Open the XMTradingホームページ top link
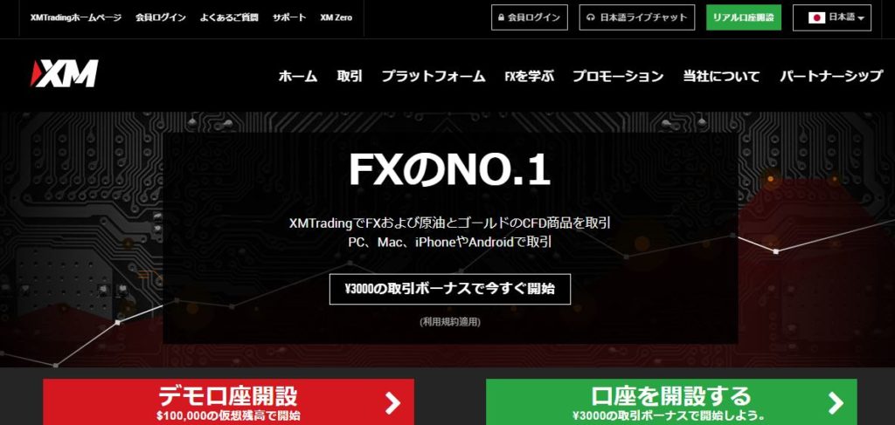Image resolution: width=895 pixels, height=425 pixels. [76, 17]
